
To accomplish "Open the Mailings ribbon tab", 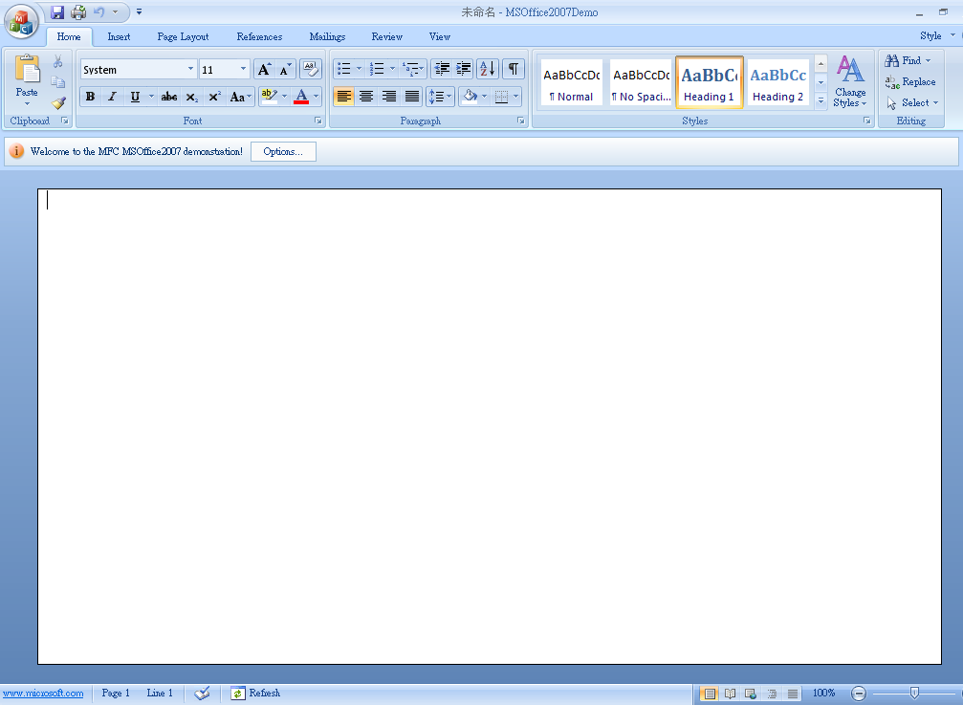I will pyautogui.click(x=327, y=36).
